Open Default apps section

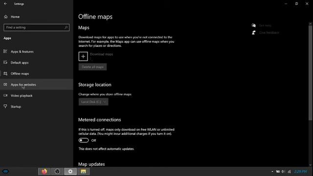[x=36, y=63]
